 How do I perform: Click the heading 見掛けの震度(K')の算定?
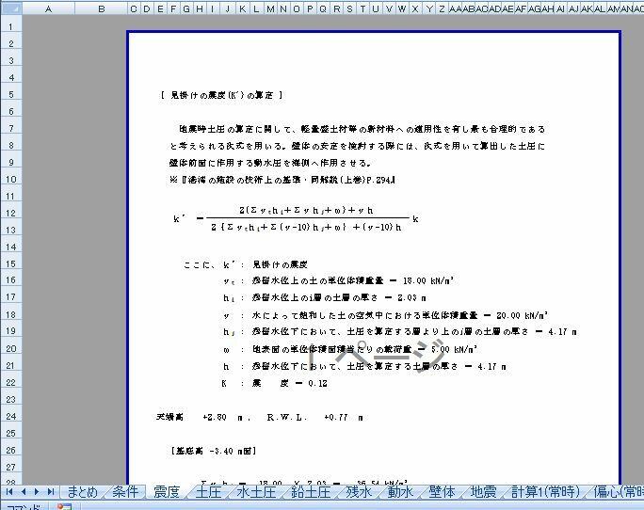(221, 95)
